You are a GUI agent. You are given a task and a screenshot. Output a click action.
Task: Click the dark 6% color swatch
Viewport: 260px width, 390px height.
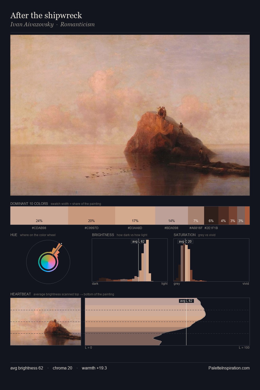point(211,216)
